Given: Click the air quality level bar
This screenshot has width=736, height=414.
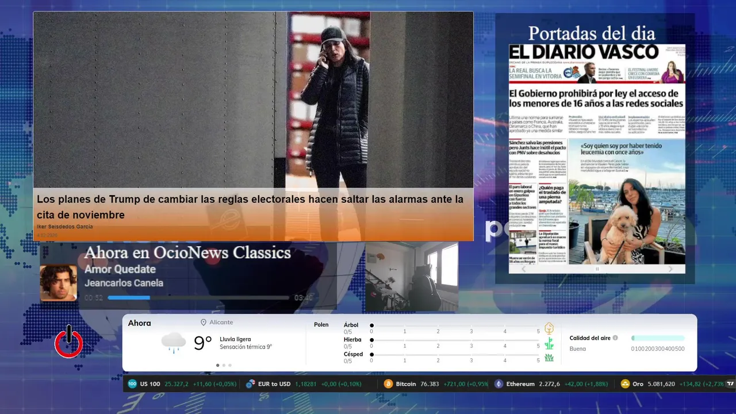Looking at the screenshot, I should point(658,338).
